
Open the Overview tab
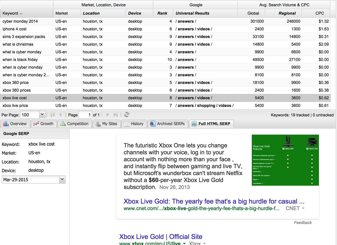[x=15, y=124]
